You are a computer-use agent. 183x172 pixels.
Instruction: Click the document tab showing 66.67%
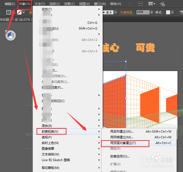point(16,19)
